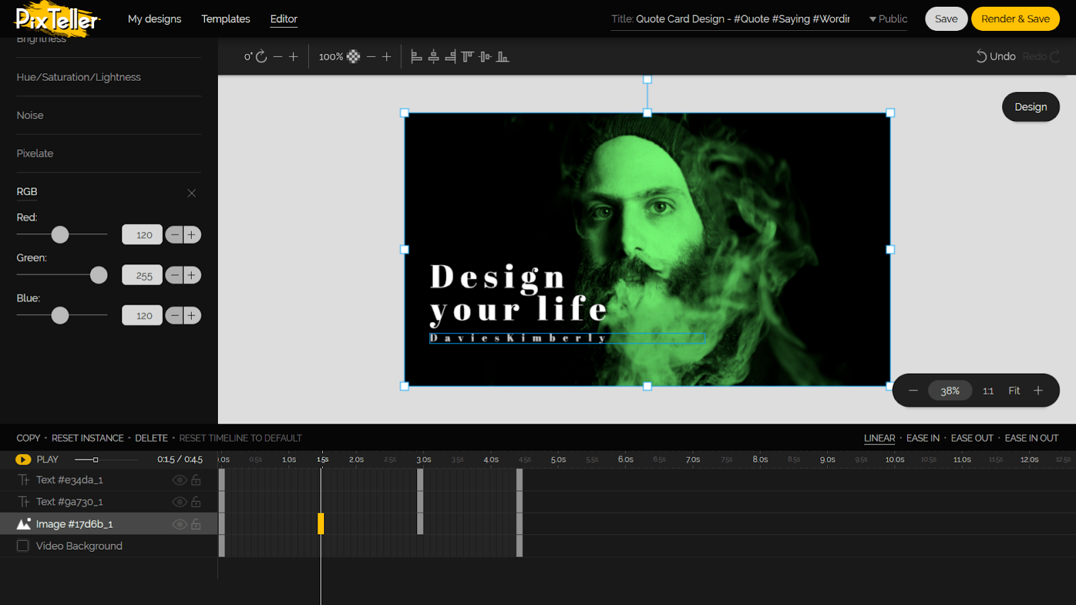Toggle visibility of Image #17d6b_1 layer
This screenshot has height=605, width=1076.
[179, 524]
